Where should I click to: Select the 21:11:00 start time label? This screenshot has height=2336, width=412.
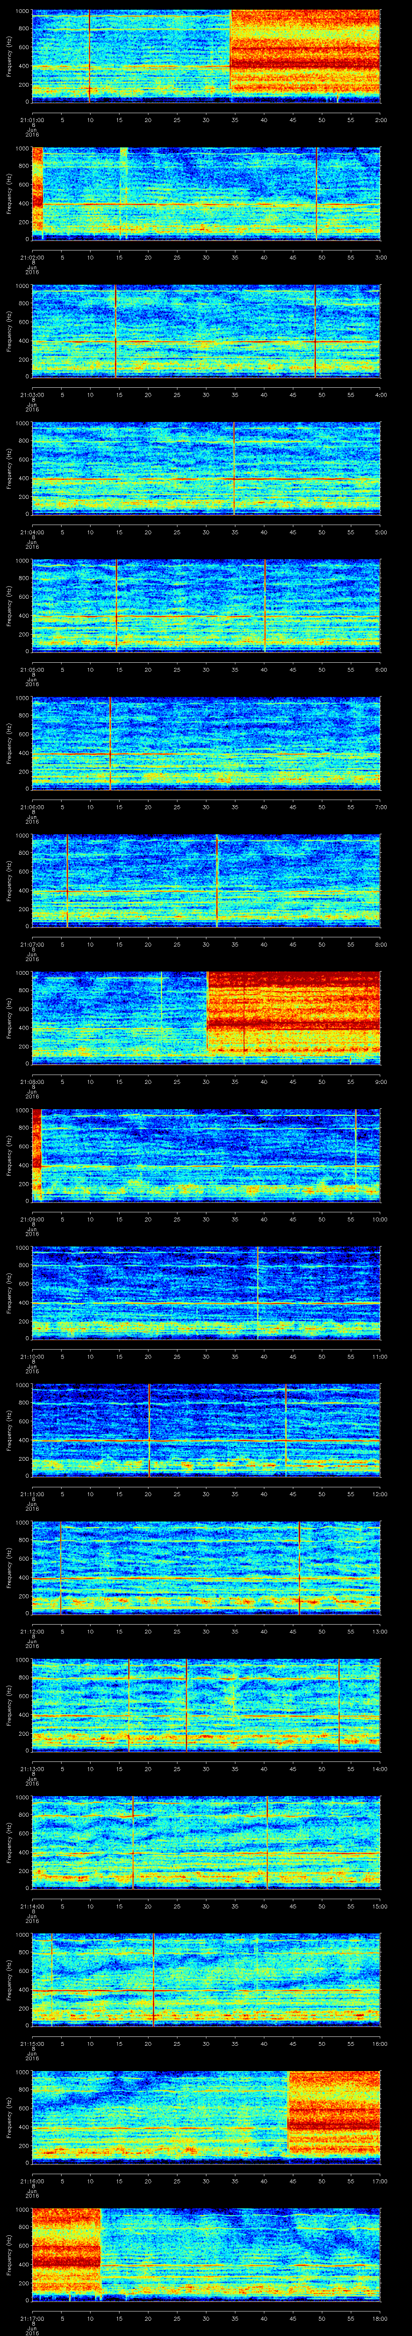[x=32, y=1494]
